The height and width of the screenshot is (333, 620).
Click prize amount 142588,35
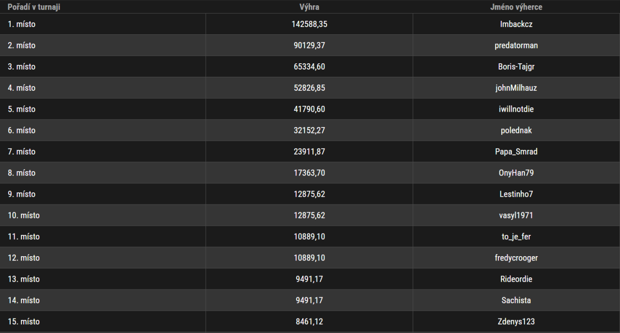pos(309,24)
